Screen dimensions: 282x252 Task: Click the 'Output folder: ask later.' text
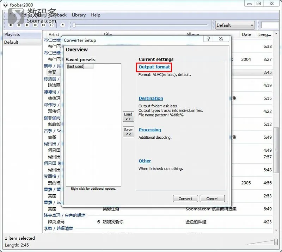[158, 106]
